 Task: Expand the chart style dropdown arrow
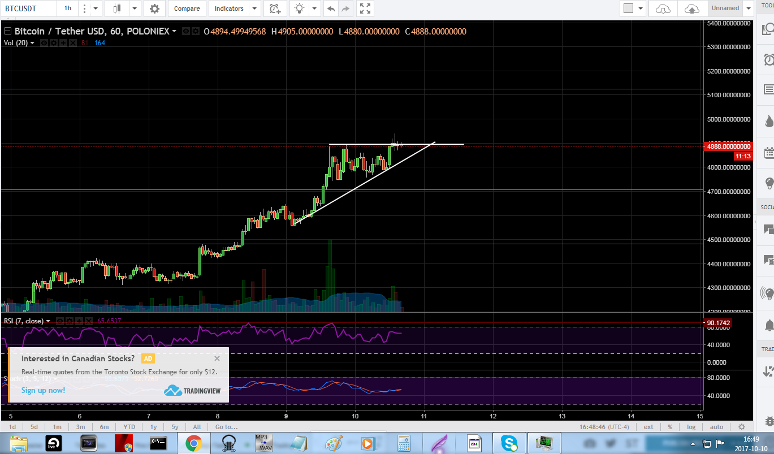click(x=135, y=8)
